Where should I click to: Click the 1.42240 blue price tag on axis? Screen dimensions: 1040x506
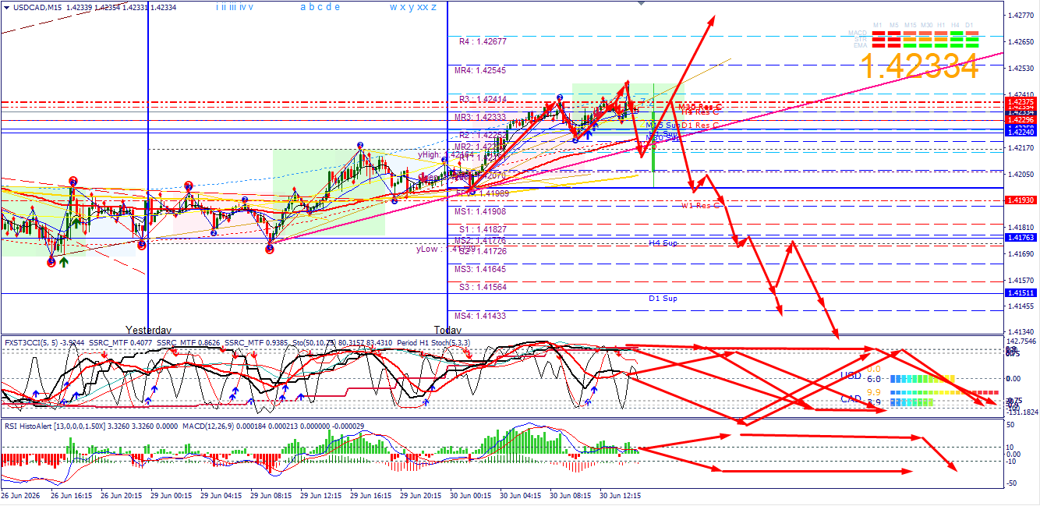pyautogui.click(x=1021, y=133)
